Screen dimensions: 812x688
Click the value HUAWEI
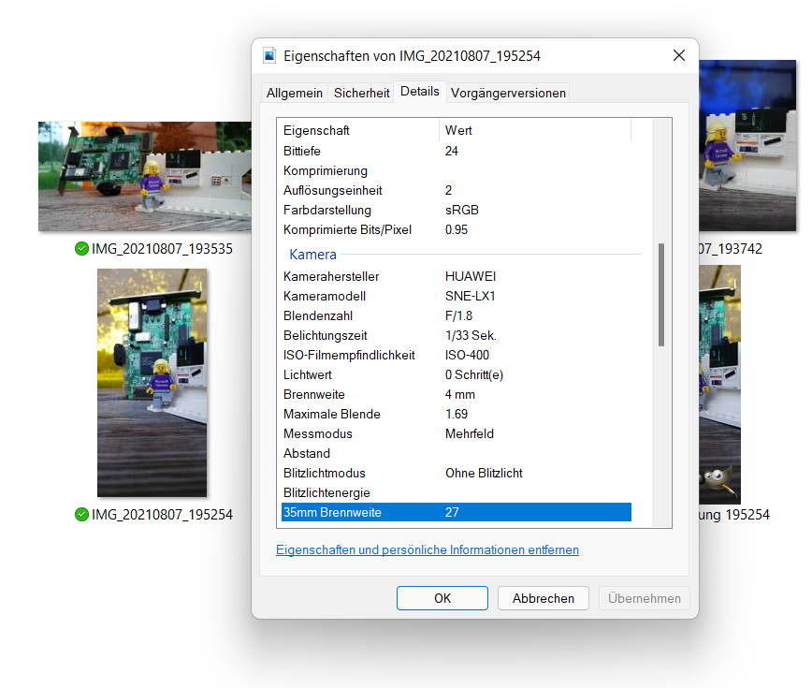pyautogui.click(x=471, y=276)
